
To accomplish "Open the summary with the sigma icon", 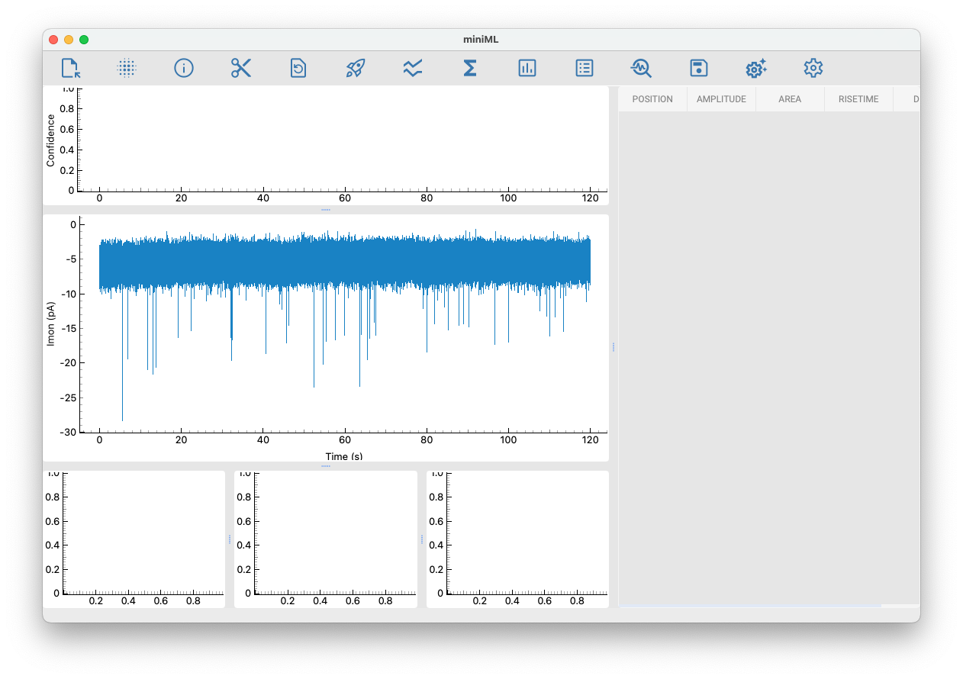I will click(470, 68).
